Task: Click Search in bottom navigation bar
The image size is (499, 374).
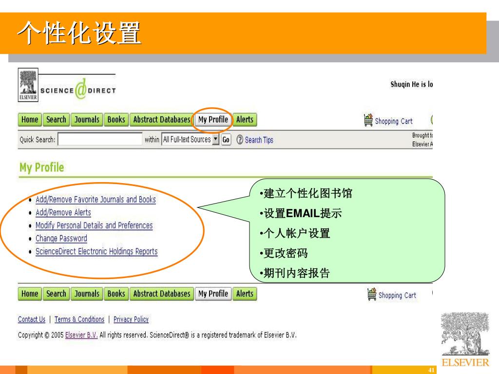Action: (56, 294)
